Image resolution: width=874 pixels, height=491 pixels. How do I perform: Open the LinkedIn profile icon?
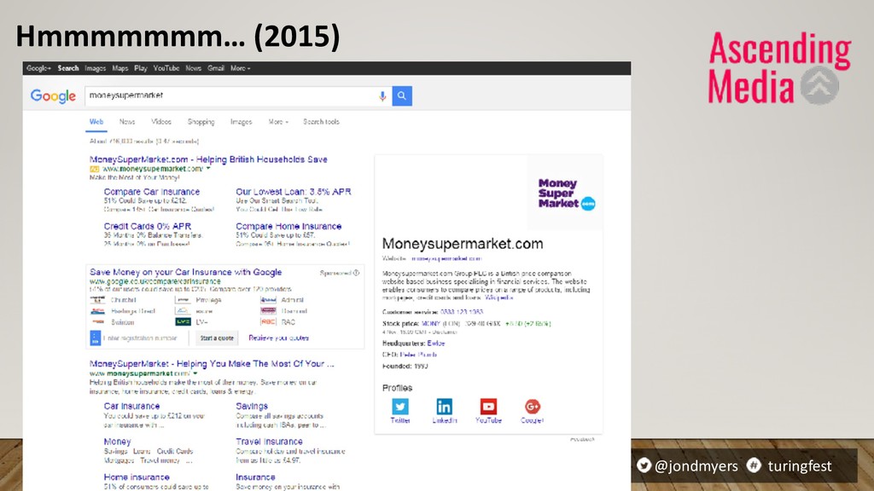[444, 407]
